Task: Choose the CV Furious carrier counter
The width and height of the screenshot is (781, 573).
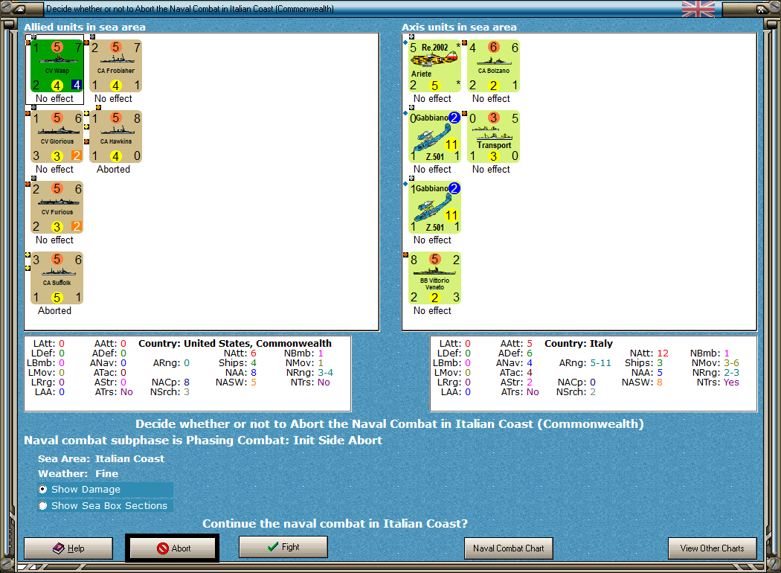Action: point(57,208)
